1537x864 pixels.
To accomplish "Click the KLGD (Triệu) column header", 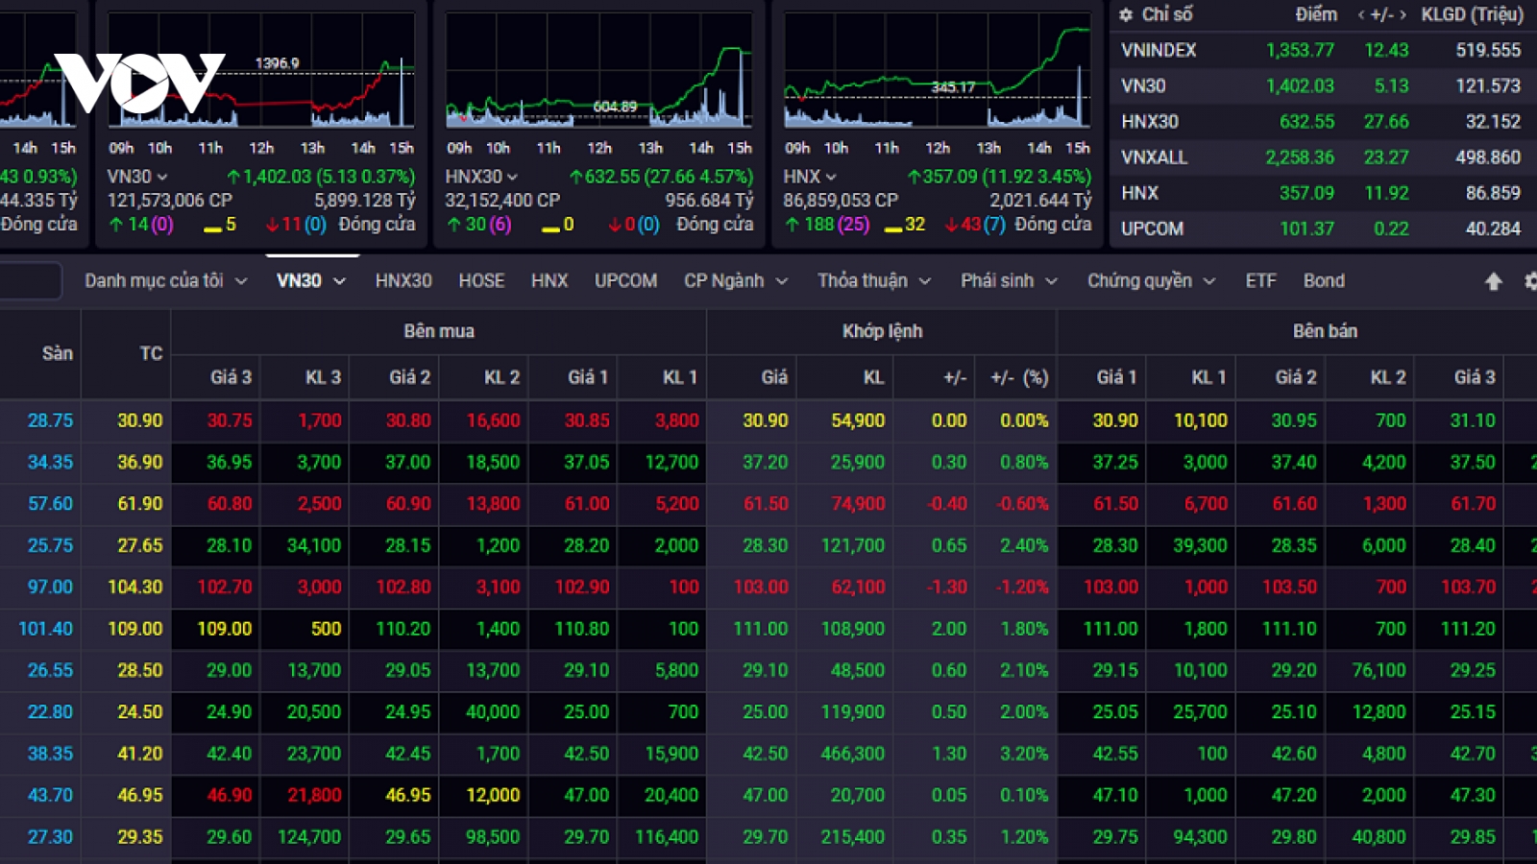I will (x=1473, y=14).
